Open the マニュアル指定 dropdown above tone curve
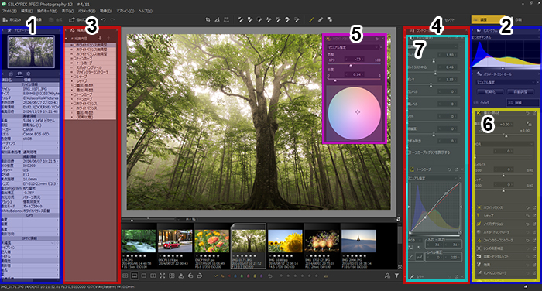The width and height of the screenshot is (542, 291). (x=432, y=178)
